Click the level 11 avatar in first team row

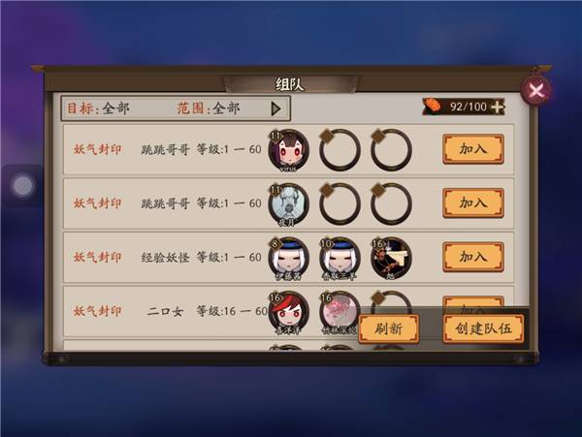(288, 150)
